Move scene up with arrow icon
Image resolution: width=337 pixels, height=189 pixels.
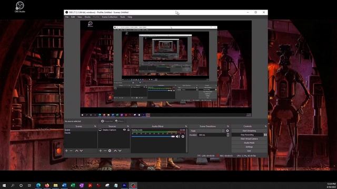(76, 151)
